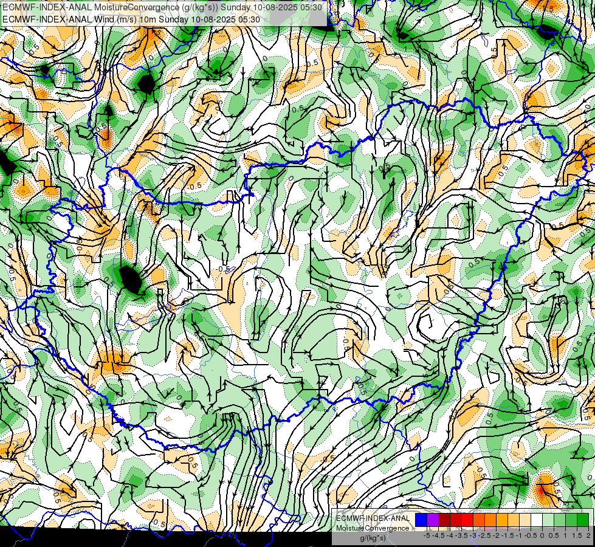Viewport: 595px width, 547px height.
Task: Click the purple legend swatch for -5 to -4.5
Action: click(433, 520)
